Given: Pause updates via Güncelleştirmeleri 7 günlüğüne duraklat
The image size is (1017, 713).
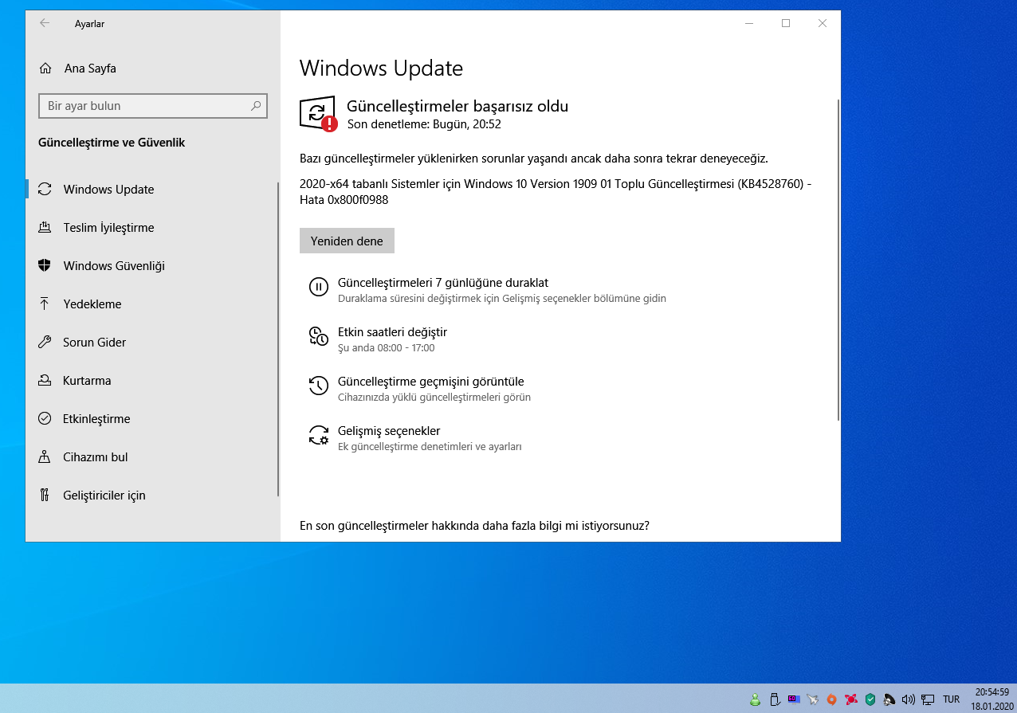Looking at the screenshot, I should [443, 283].
